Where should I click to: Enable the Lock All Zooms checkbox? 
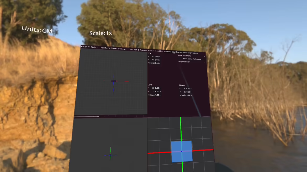[204, 56]
